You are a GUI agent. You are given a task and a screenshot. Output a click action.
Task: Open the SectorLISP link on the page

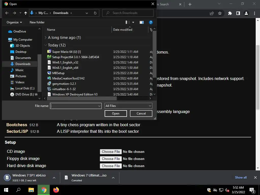tap(17, 131)
